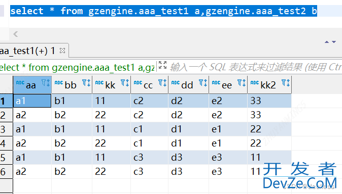Image resolution: width=342 pixels, height=194 pixels.
Task: Click the green query text above results
Action: pos(78,67)
